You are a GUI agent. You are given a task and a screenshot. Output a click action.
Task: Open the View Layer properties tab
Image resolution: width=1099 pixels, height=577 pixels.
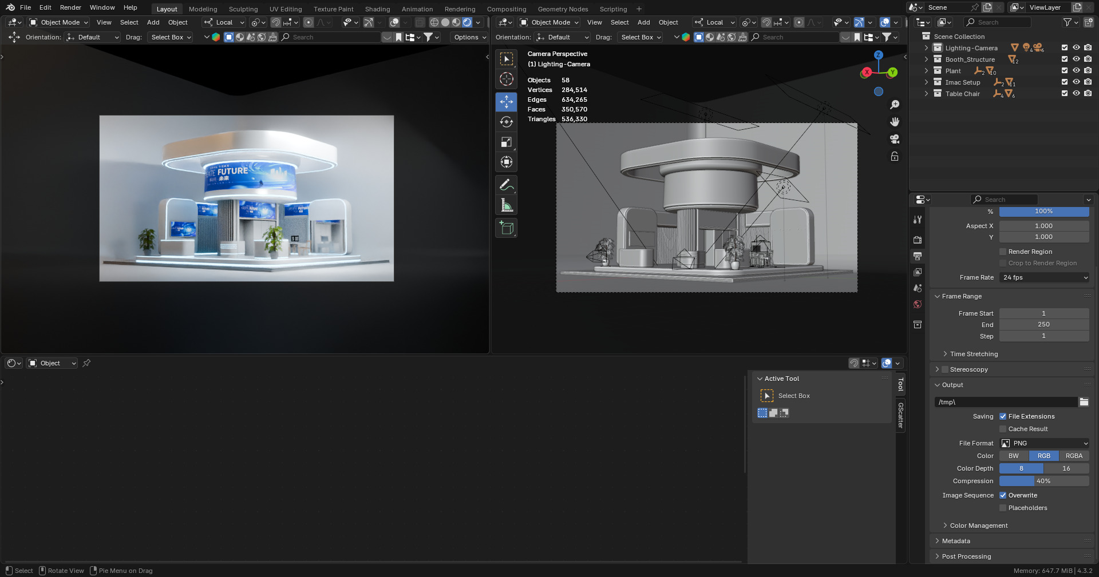point(918,272)
